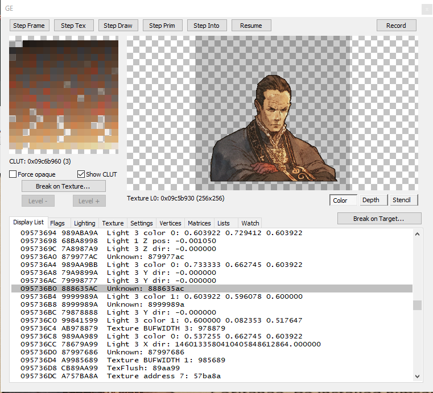Select row 095736A0 Unknown: 879977ac

(x=212, y=257)
